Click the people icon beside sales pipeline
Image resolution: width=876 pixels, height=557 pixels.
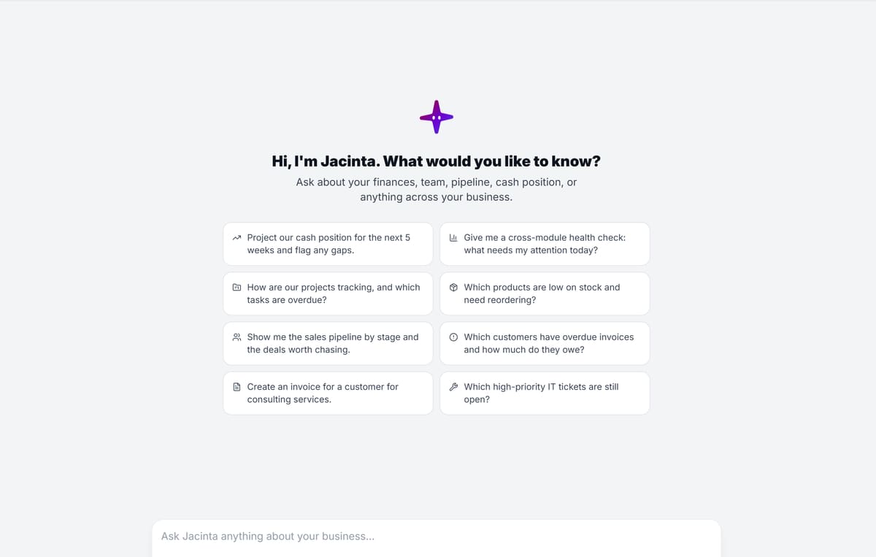[x=237, y=337]
